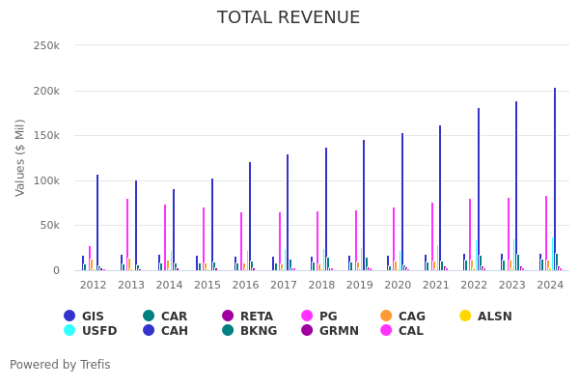Click the 2016 x-axis label
The image size is (579, 386).
point(245,286)
